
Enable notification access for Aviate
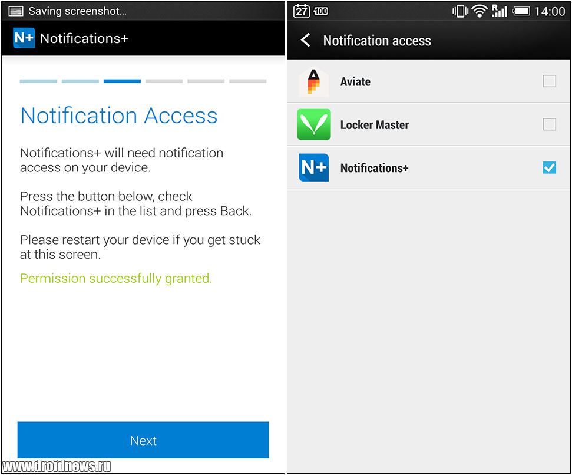point(550,81)
